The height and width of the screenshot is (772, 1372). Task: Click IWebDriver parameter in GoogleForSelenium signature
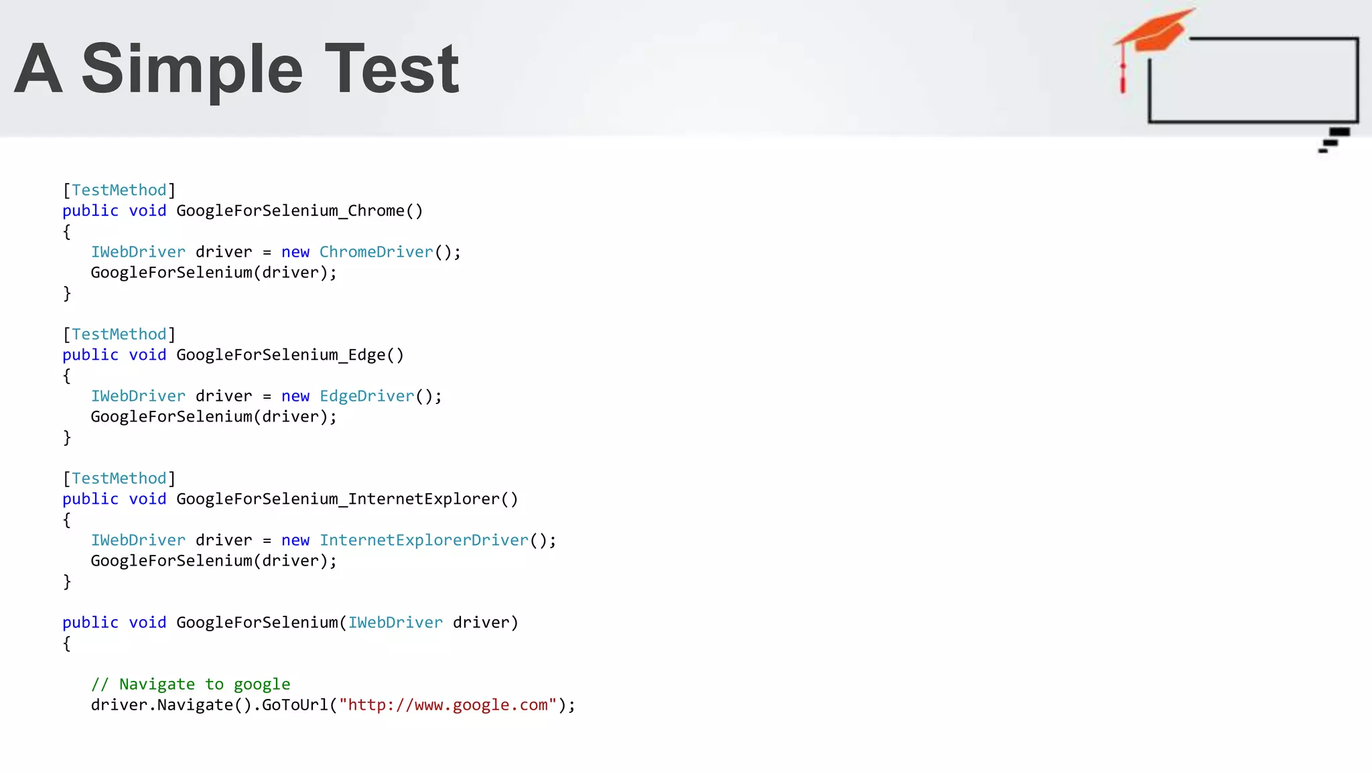395,623
